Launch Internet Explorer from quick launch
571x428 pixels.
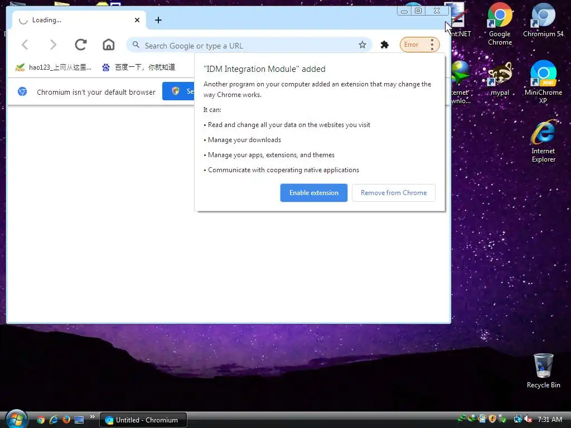coord(54,420)
